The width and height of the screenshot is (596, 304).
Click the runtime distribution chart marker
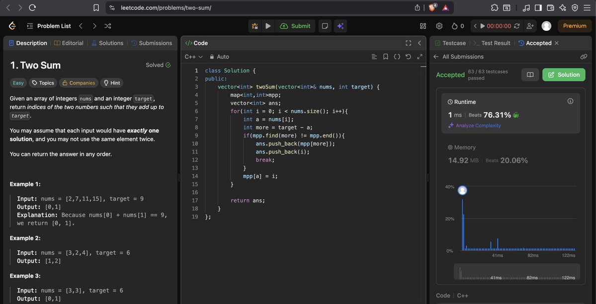462,190
